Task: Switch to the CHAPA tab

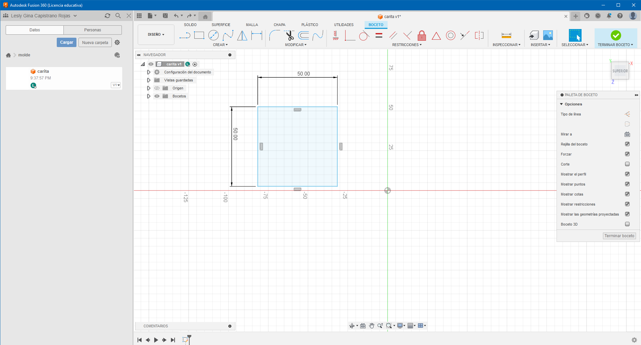Action: pyautogui.click(x=279, y=25)
